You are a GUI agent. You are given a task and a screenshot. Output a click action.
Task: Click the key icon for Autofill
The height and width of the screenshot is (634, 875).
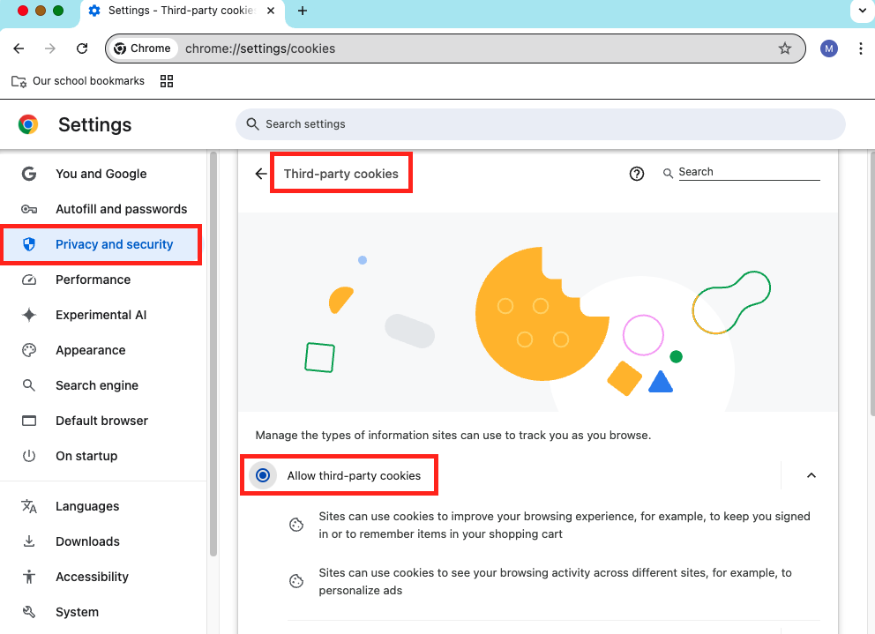(x=29, y=209)
